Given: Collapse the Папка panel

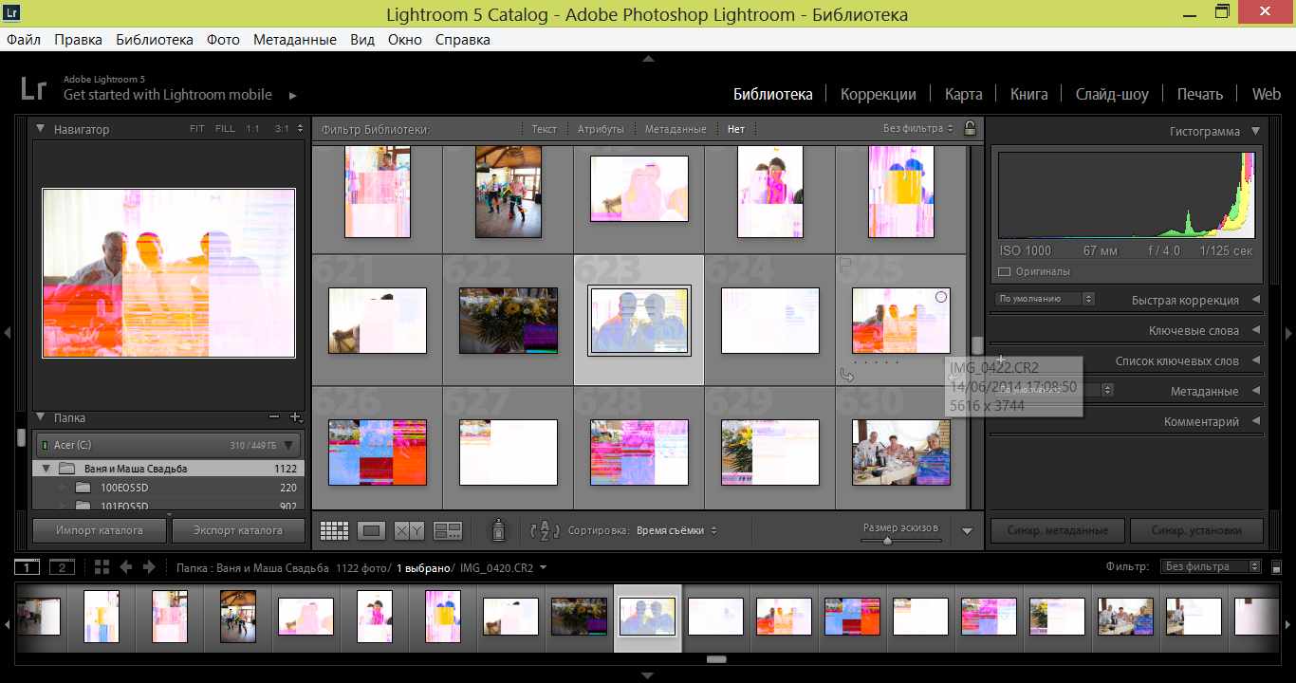Looking at the screenshot, I should pos(41,417).
